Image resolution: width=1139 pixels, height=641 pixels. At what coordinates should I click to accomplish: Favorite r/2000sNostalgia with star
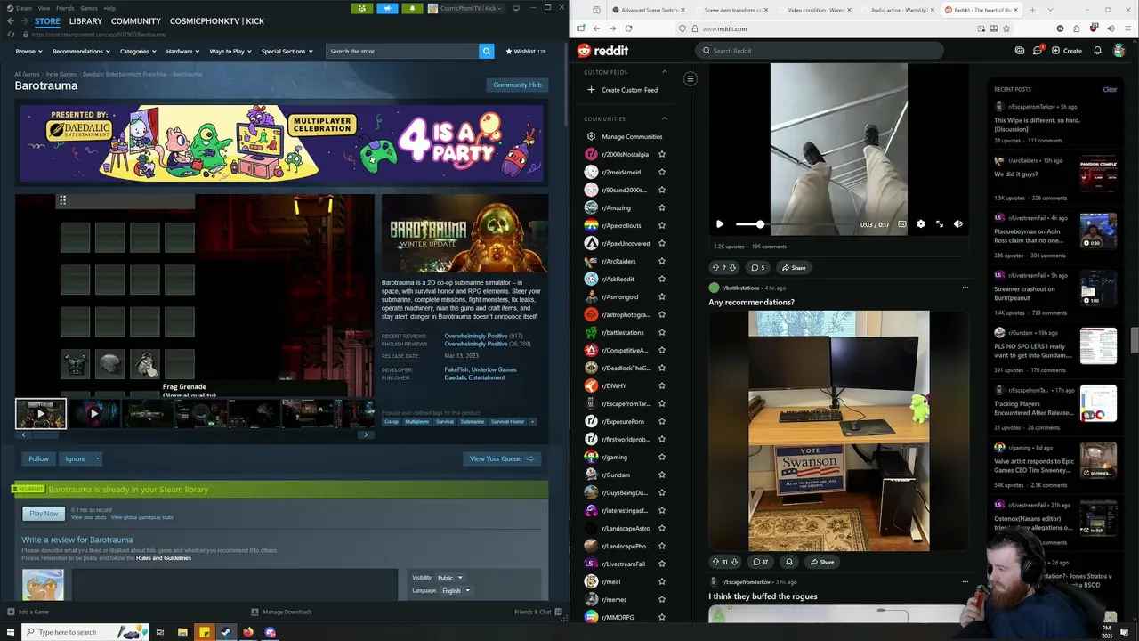point(661,154)
